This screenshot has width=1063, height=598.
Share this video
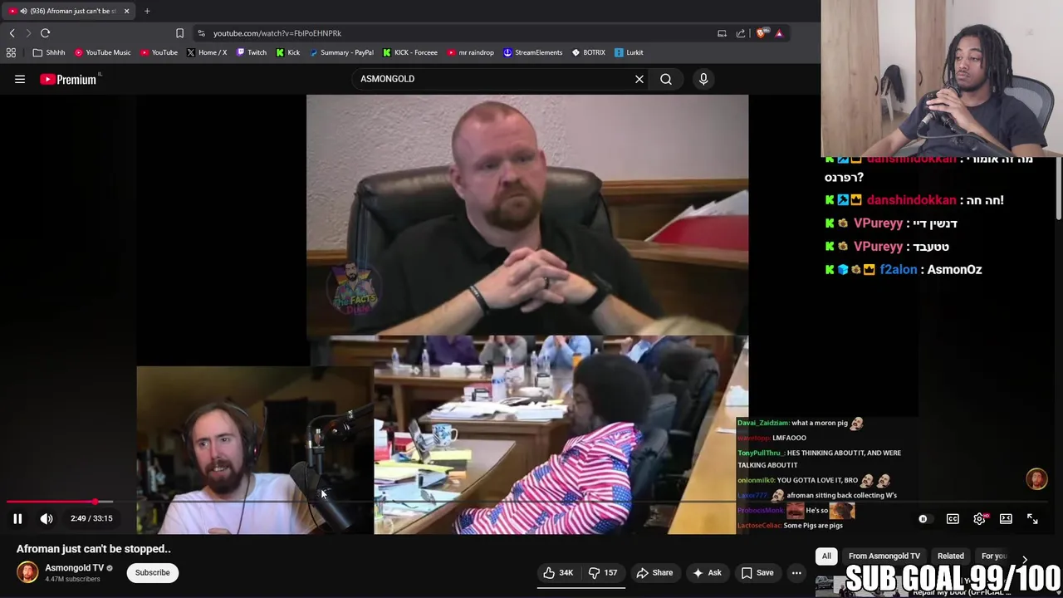pos(654,572)
